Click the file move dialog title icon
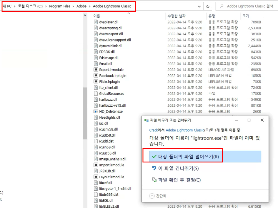This screenshot has height=208, width=278. tap(147, 120)
